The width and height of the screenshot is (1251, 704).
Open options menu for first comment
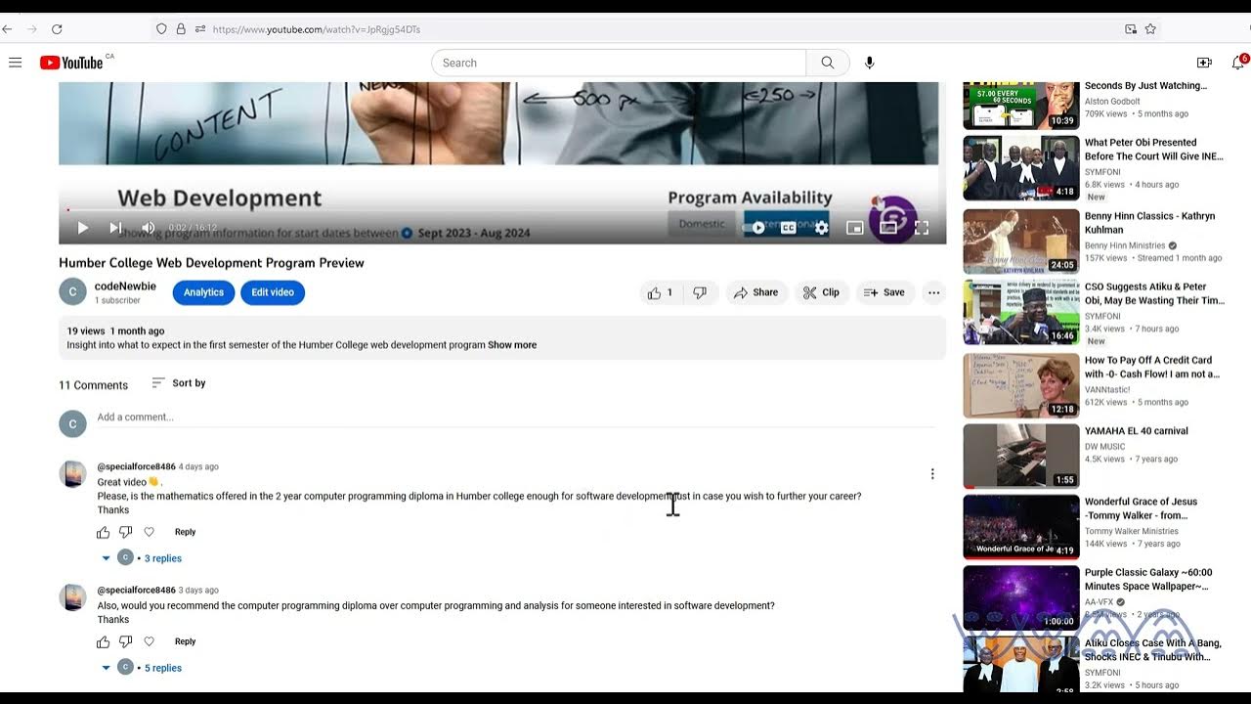[x=932, y=474]
